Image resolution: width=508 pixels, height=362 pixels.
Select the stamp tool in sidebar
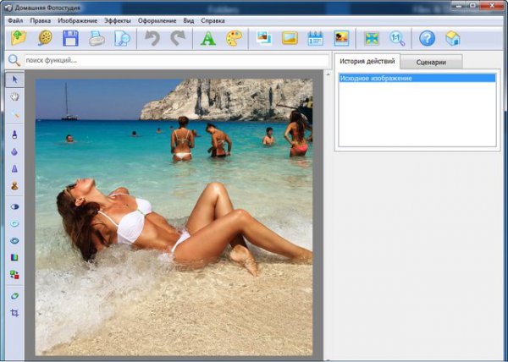(x=14, y=185)
